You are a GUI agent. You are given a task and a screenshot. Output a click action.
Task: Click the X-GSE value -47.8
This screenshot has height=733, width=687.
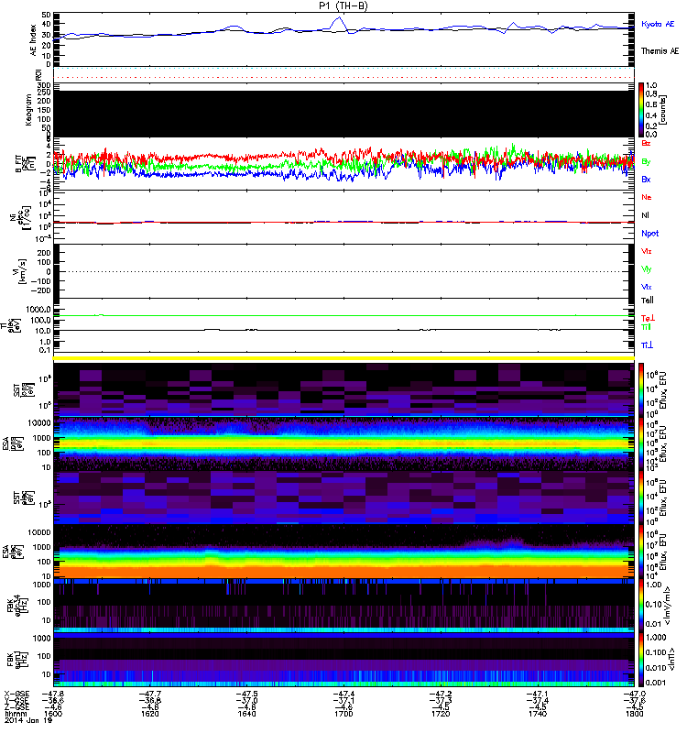tap(53, 695)
